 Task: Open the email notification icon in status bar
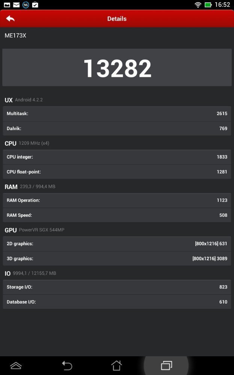16,4
